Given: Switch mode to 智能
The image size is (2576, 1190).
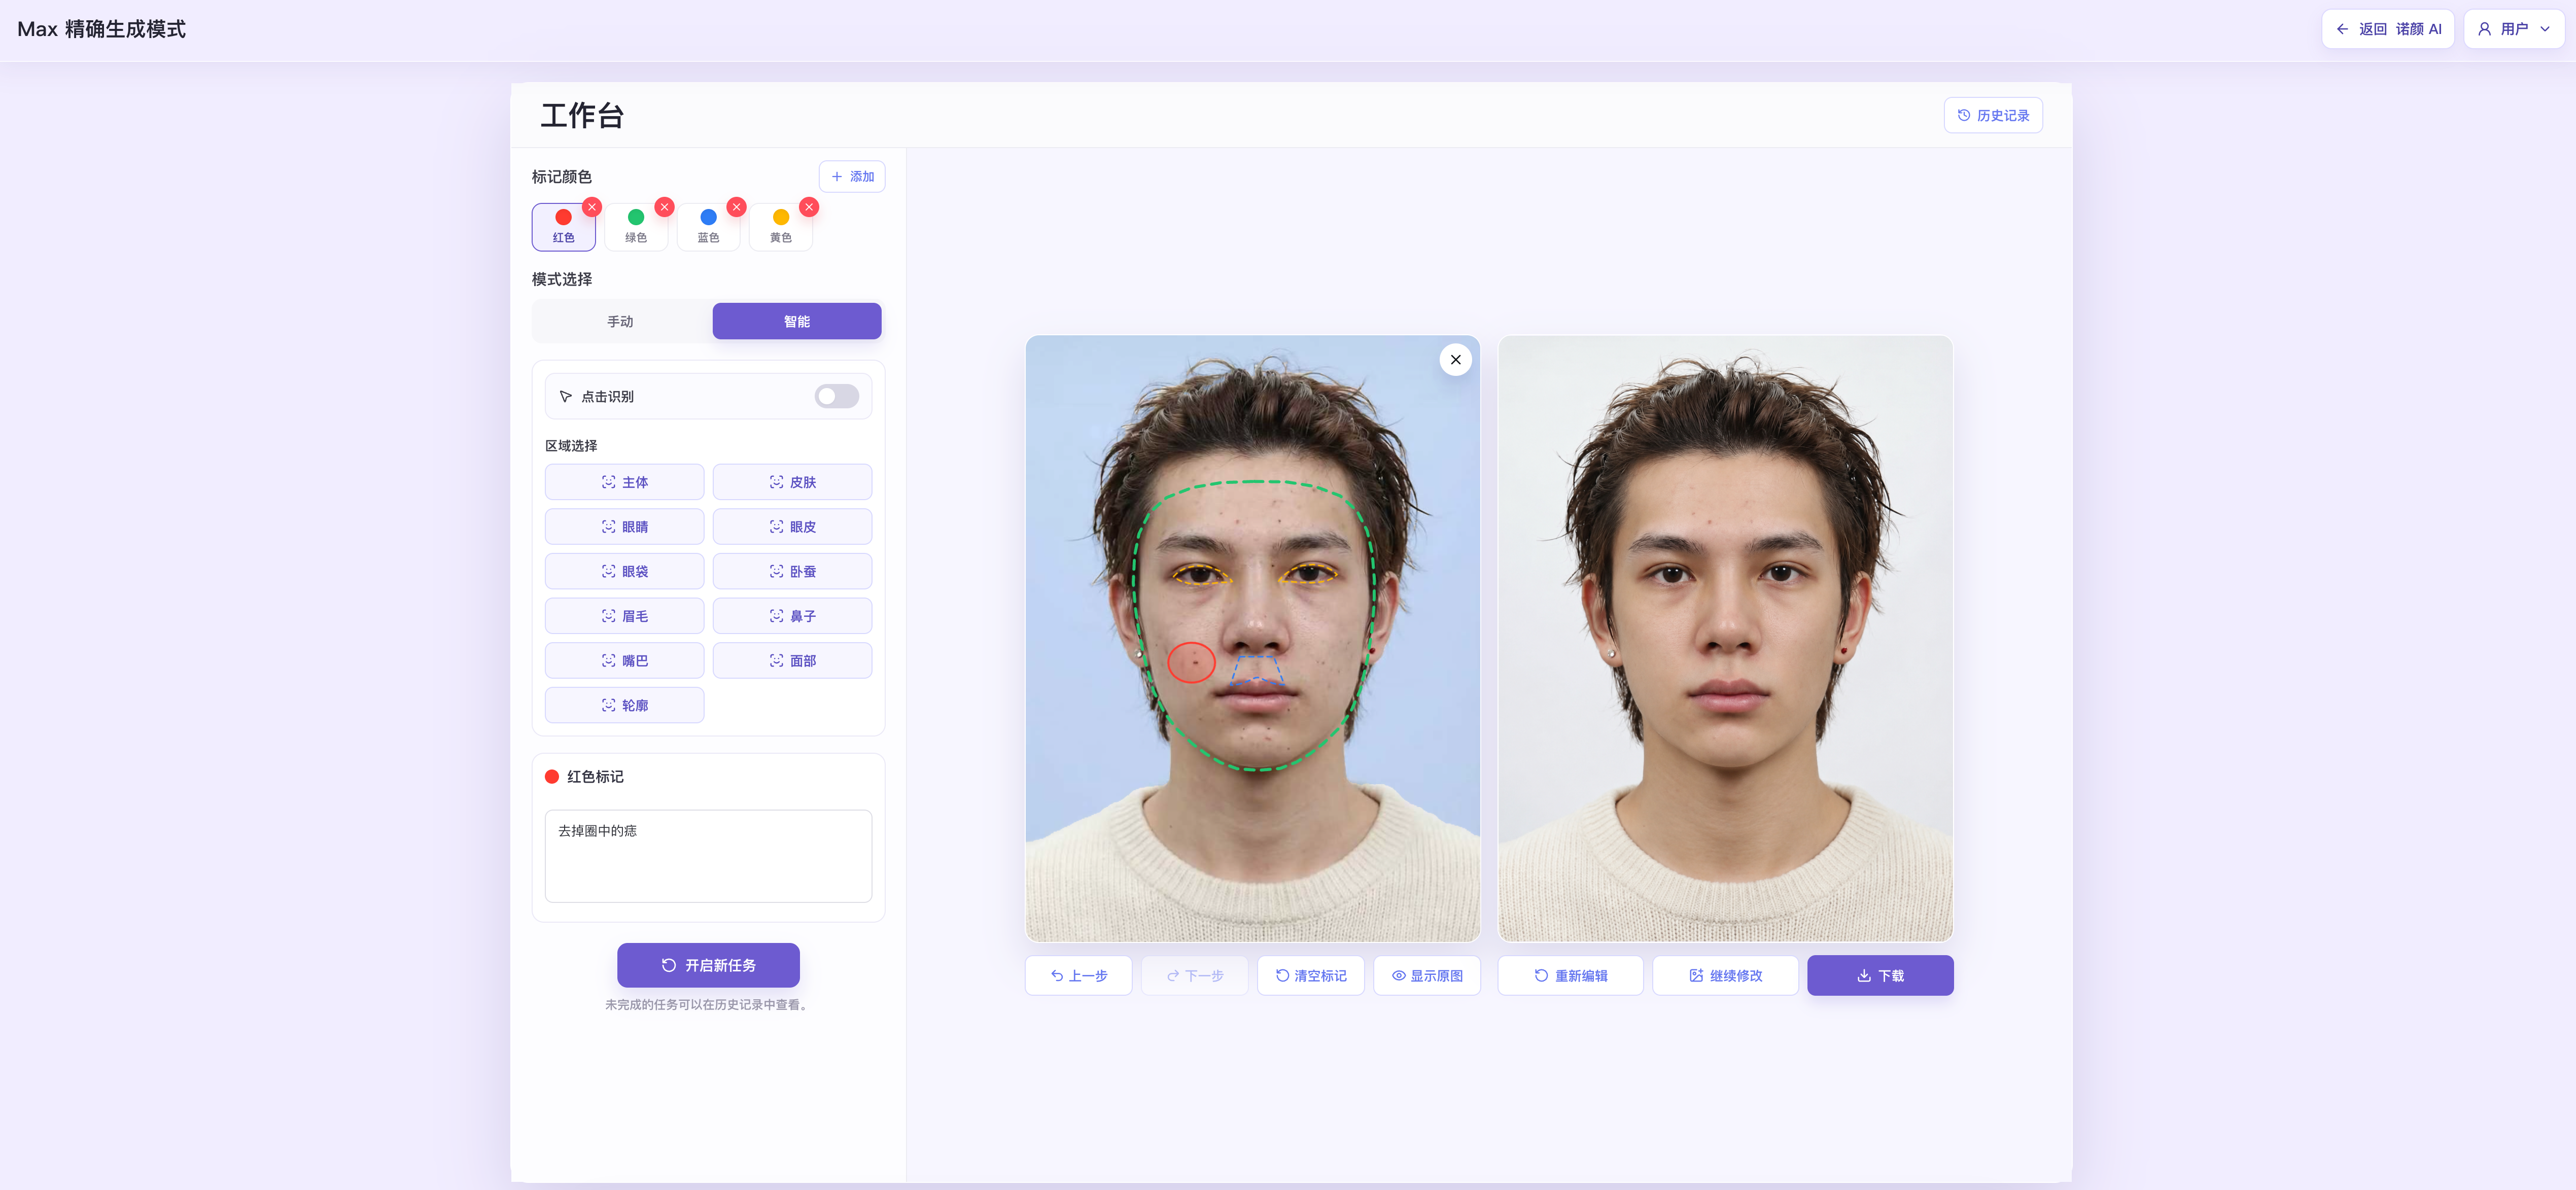Looking at the screenshot, I should tap(796, 322).
